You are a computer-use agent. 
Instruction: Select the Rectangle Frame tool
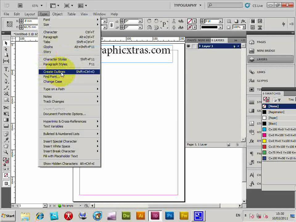[x=6, y=93]
